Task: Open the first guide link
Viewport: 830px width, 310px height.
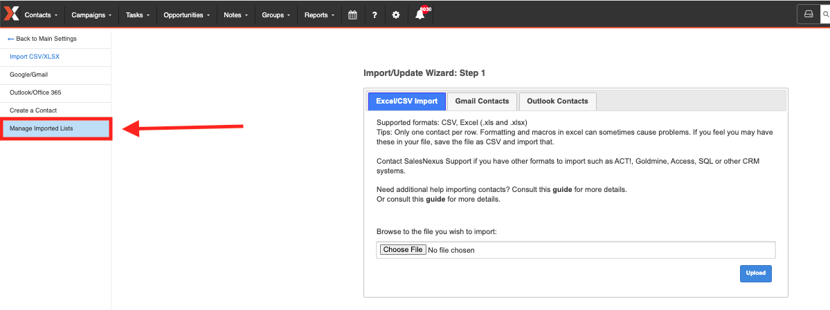Action: click(562, 189)
